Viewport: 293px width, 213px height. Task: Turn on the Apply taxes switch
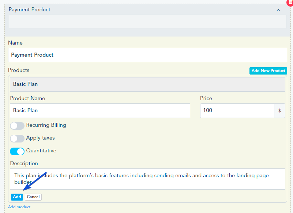tap(17, 138)
